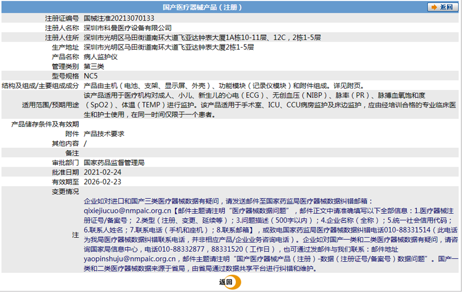Open the 产品技术要求 attachment link
This screenshot has width=462, height=292.
pos(104,134)
